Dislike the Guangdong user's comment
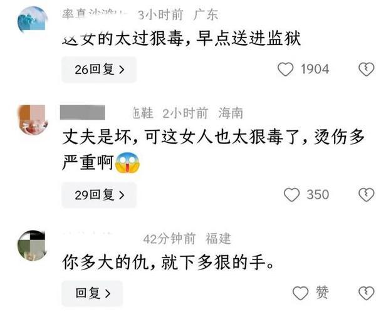This screenshot has height=319, width=381. point(366,70)
